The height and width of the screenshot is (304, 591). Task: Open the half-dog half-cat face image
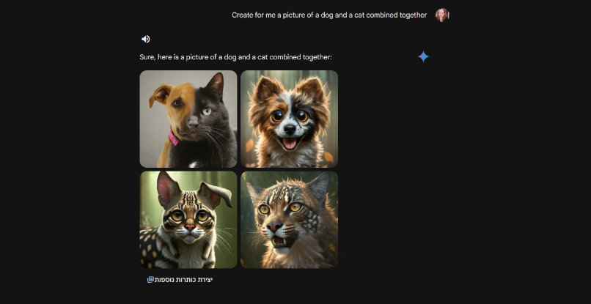click(188, 119)
